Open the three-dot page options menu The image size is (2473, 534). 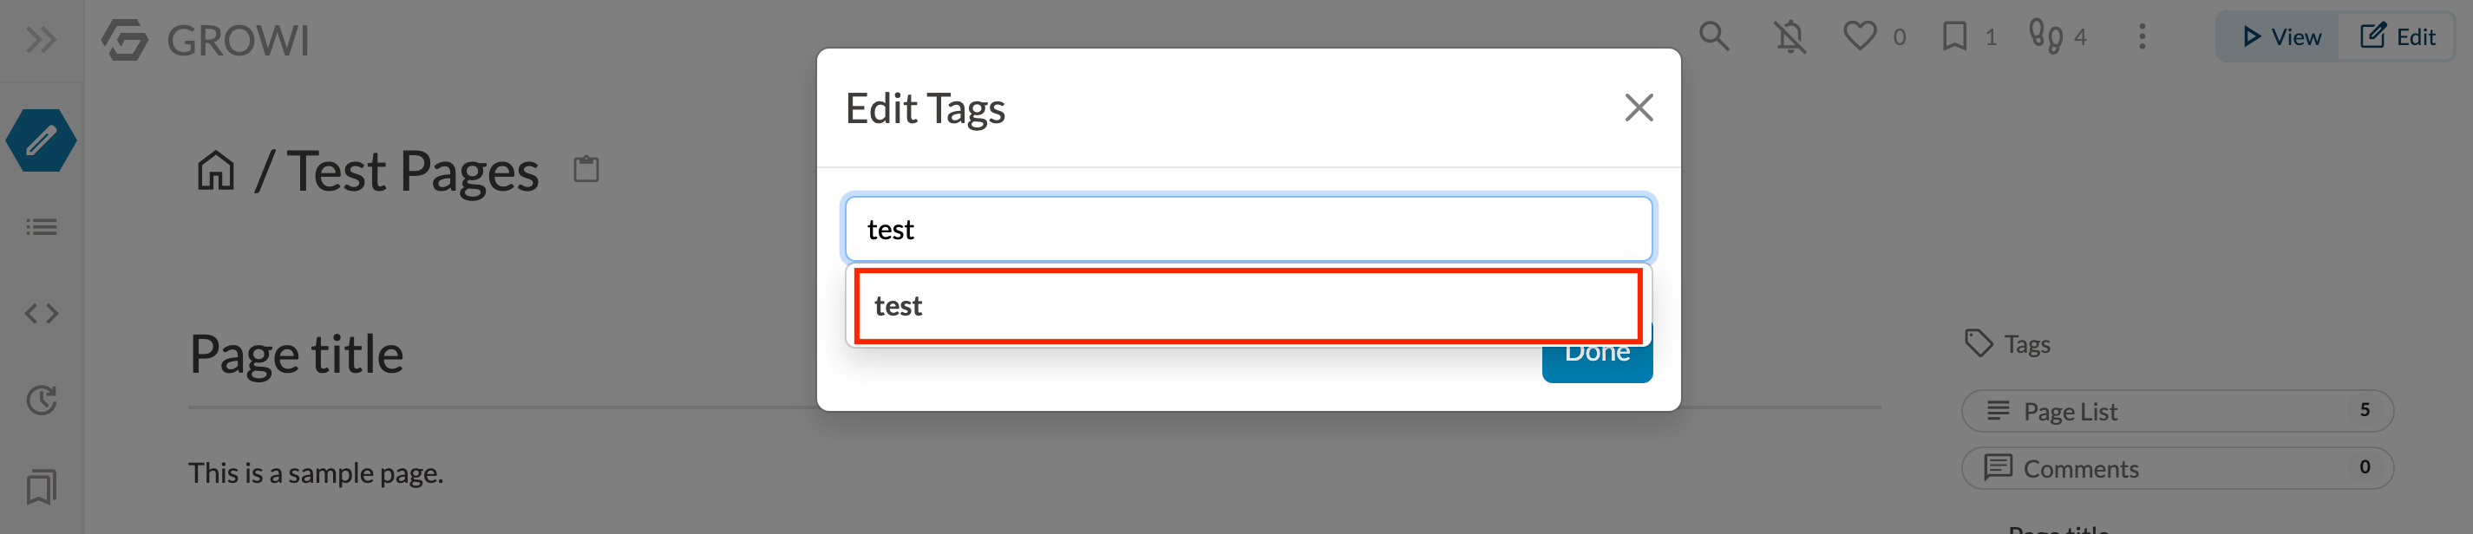point(2142,37)
